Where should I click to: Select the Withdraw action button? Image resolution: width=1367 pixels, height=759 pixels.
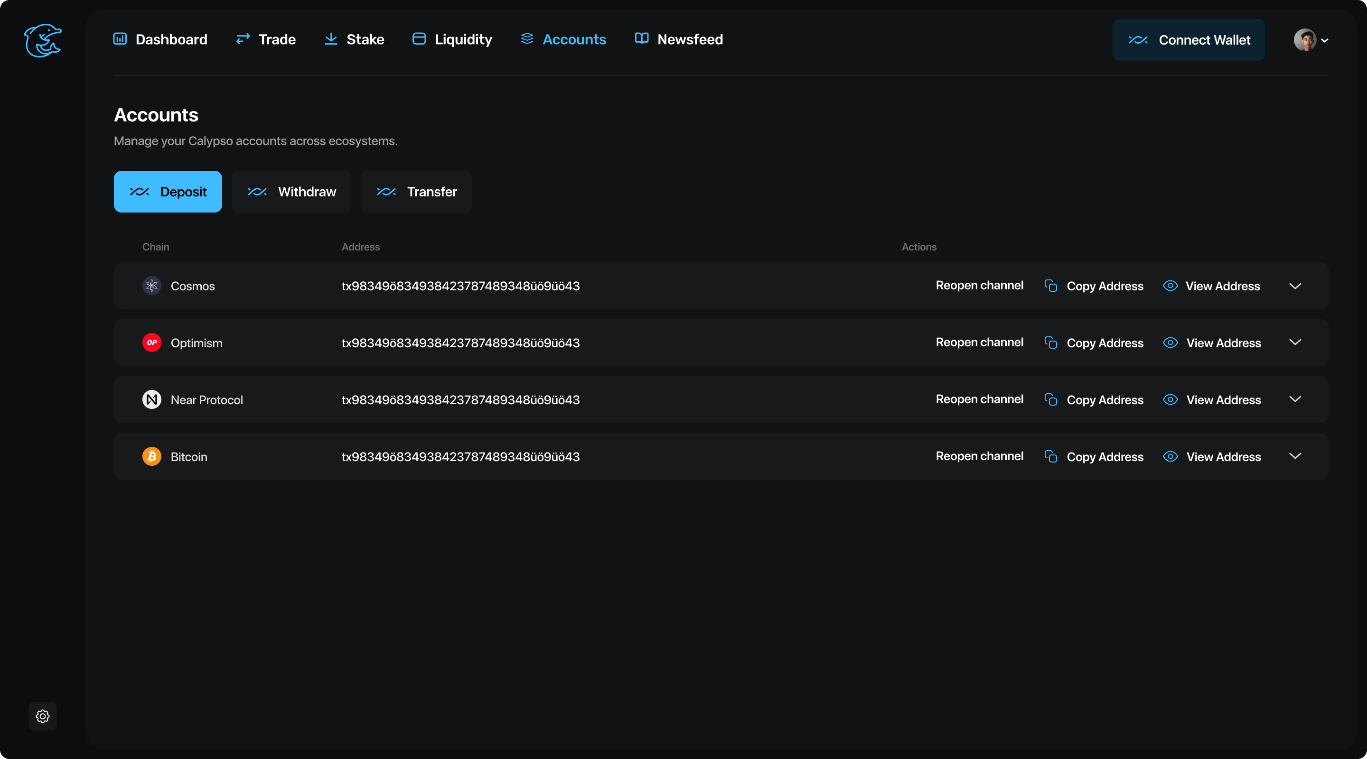(x=291, y=192)
